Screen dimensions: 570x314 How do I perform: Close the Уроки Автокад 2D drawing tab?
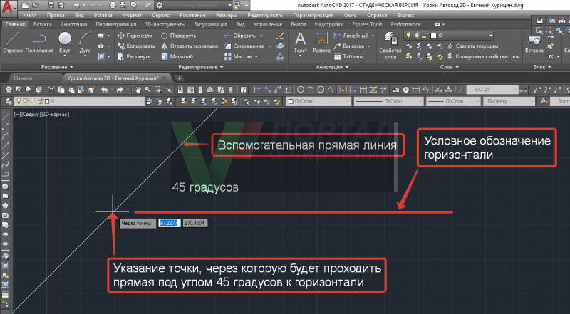point(165,78)
